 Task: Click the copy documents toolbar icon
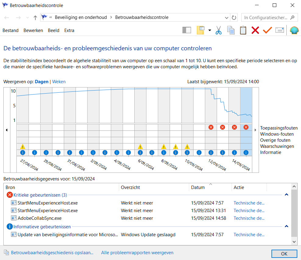tap(231, 30)
